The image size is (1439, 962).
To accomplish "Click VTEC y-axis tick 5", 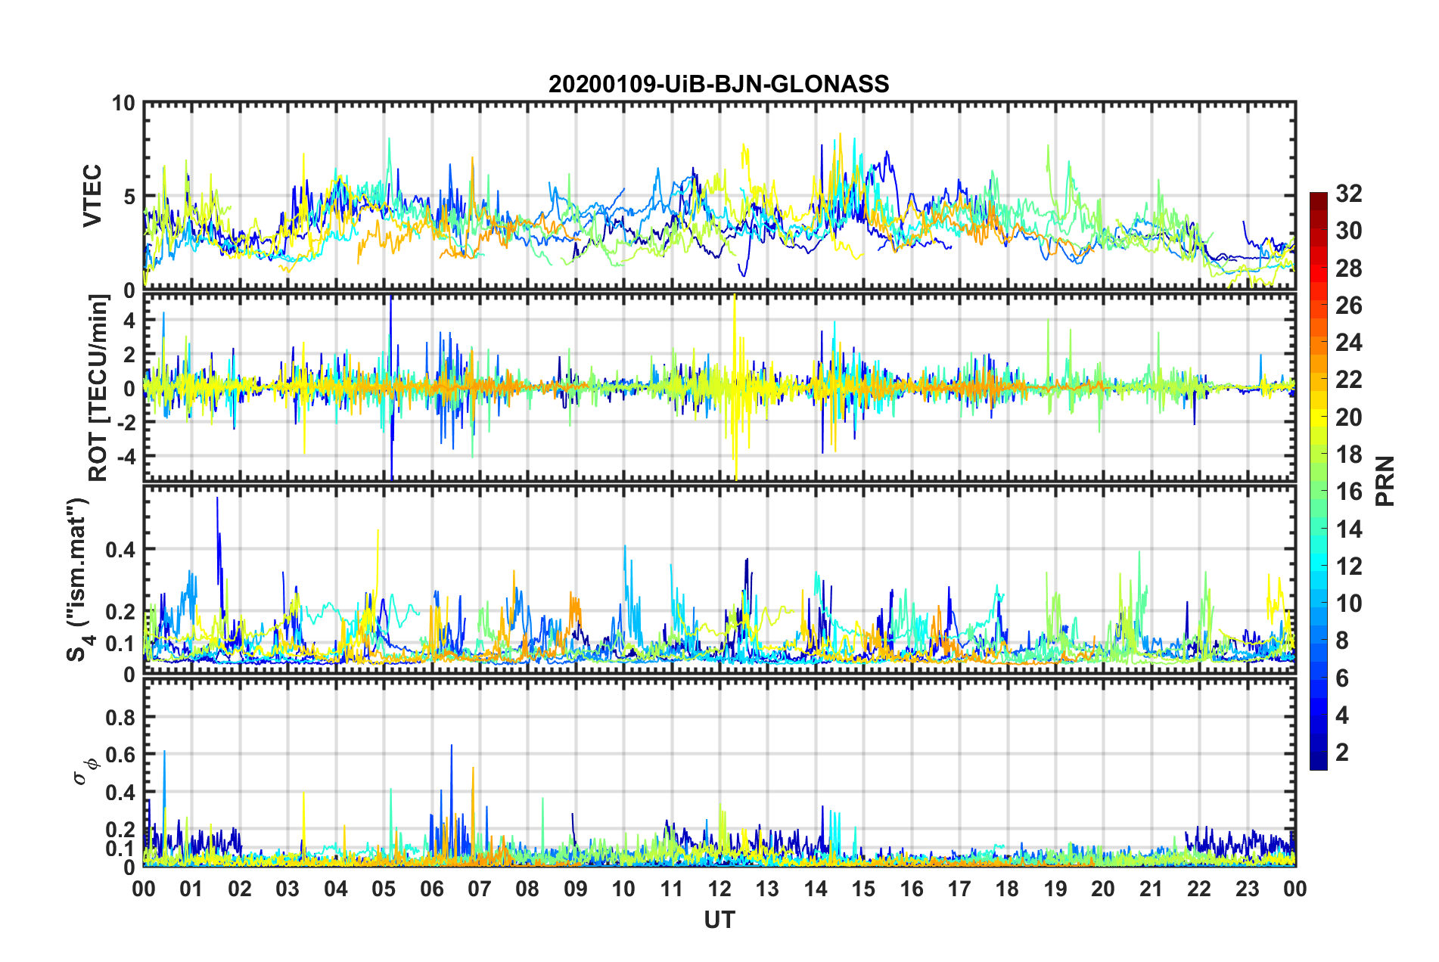I will coord(129,196).
